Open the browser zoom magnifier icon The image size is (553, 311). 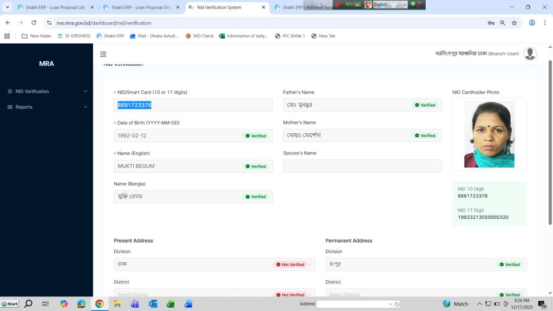pyautogui.click(x=502, y=23)
